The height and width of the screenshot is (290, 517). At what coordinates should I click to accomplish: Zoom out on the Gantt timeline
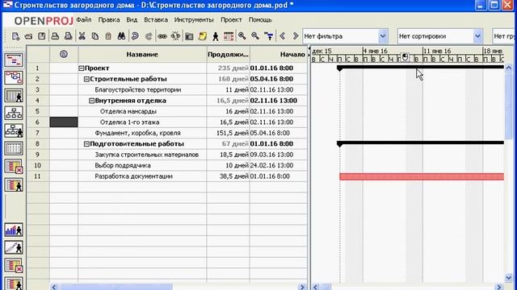pyautogui.click(x=255, y=36)
